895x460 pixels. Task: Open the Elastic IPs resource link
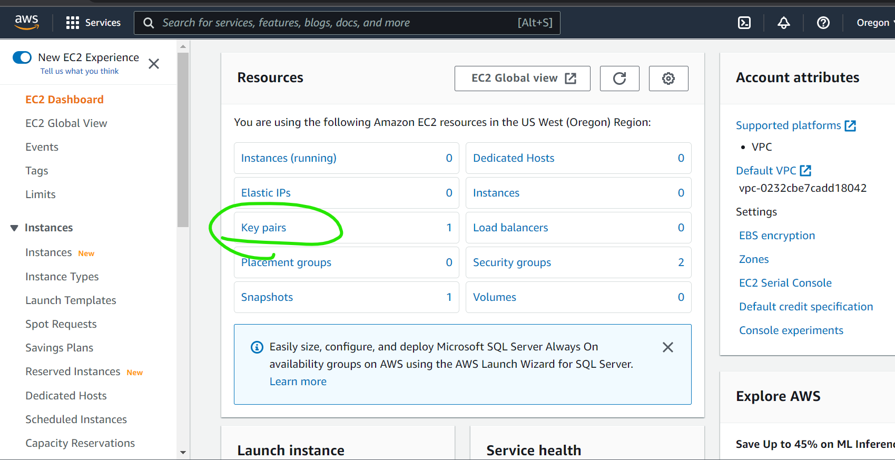point(266,193)
